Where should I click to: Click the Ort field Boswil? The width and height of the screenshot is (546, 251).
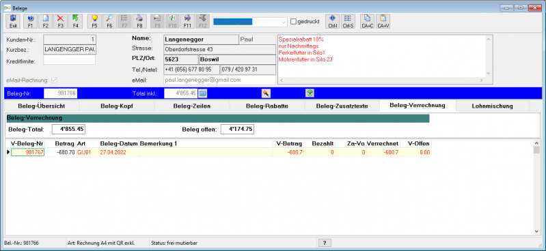click(x=238, y=59)
